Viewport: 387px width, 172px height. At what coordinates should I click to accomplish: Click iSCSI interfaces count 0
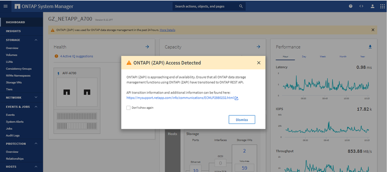tap(220, 163)
